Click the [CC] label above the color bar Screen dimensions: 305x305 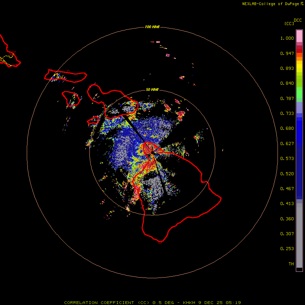[x=289, y=23]
